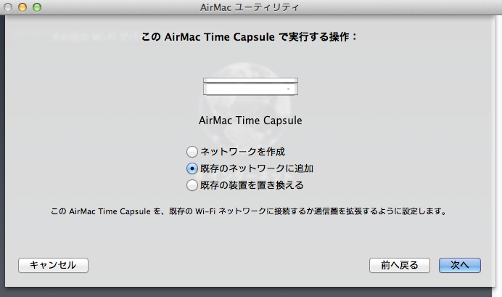Choose the 既存の装置を置き換える radio option
The image size is (502, 297).
[192, 185]
